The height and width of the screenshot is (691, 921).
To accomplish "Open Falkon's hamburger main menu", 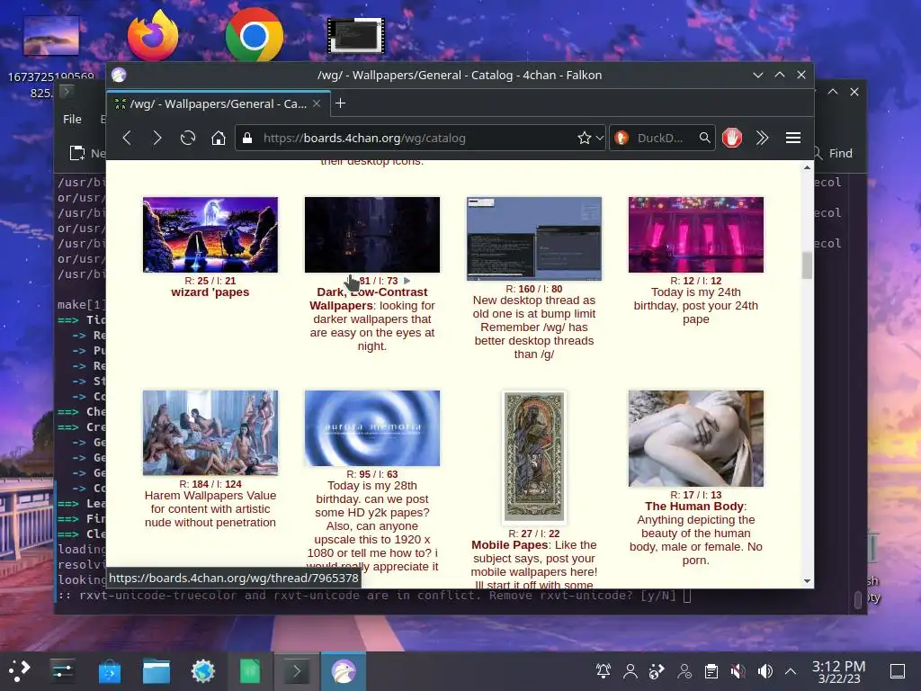I will click(793, 138).
